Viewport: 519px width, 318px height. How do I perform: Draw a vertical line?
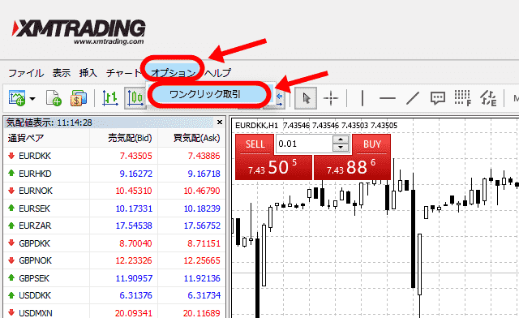point(362,98)
